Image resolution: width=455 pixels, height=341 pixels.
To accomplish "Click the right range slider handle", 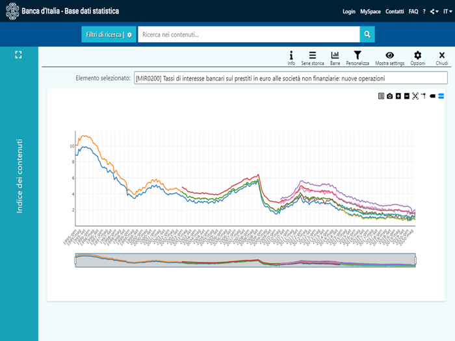I will click(415, 260).
